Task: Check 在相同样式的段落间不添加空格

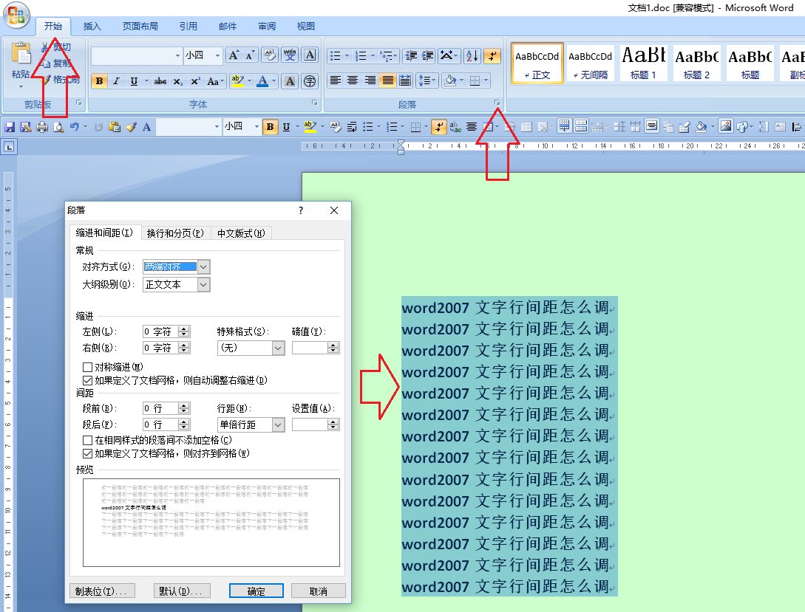Action: [87, 440]
